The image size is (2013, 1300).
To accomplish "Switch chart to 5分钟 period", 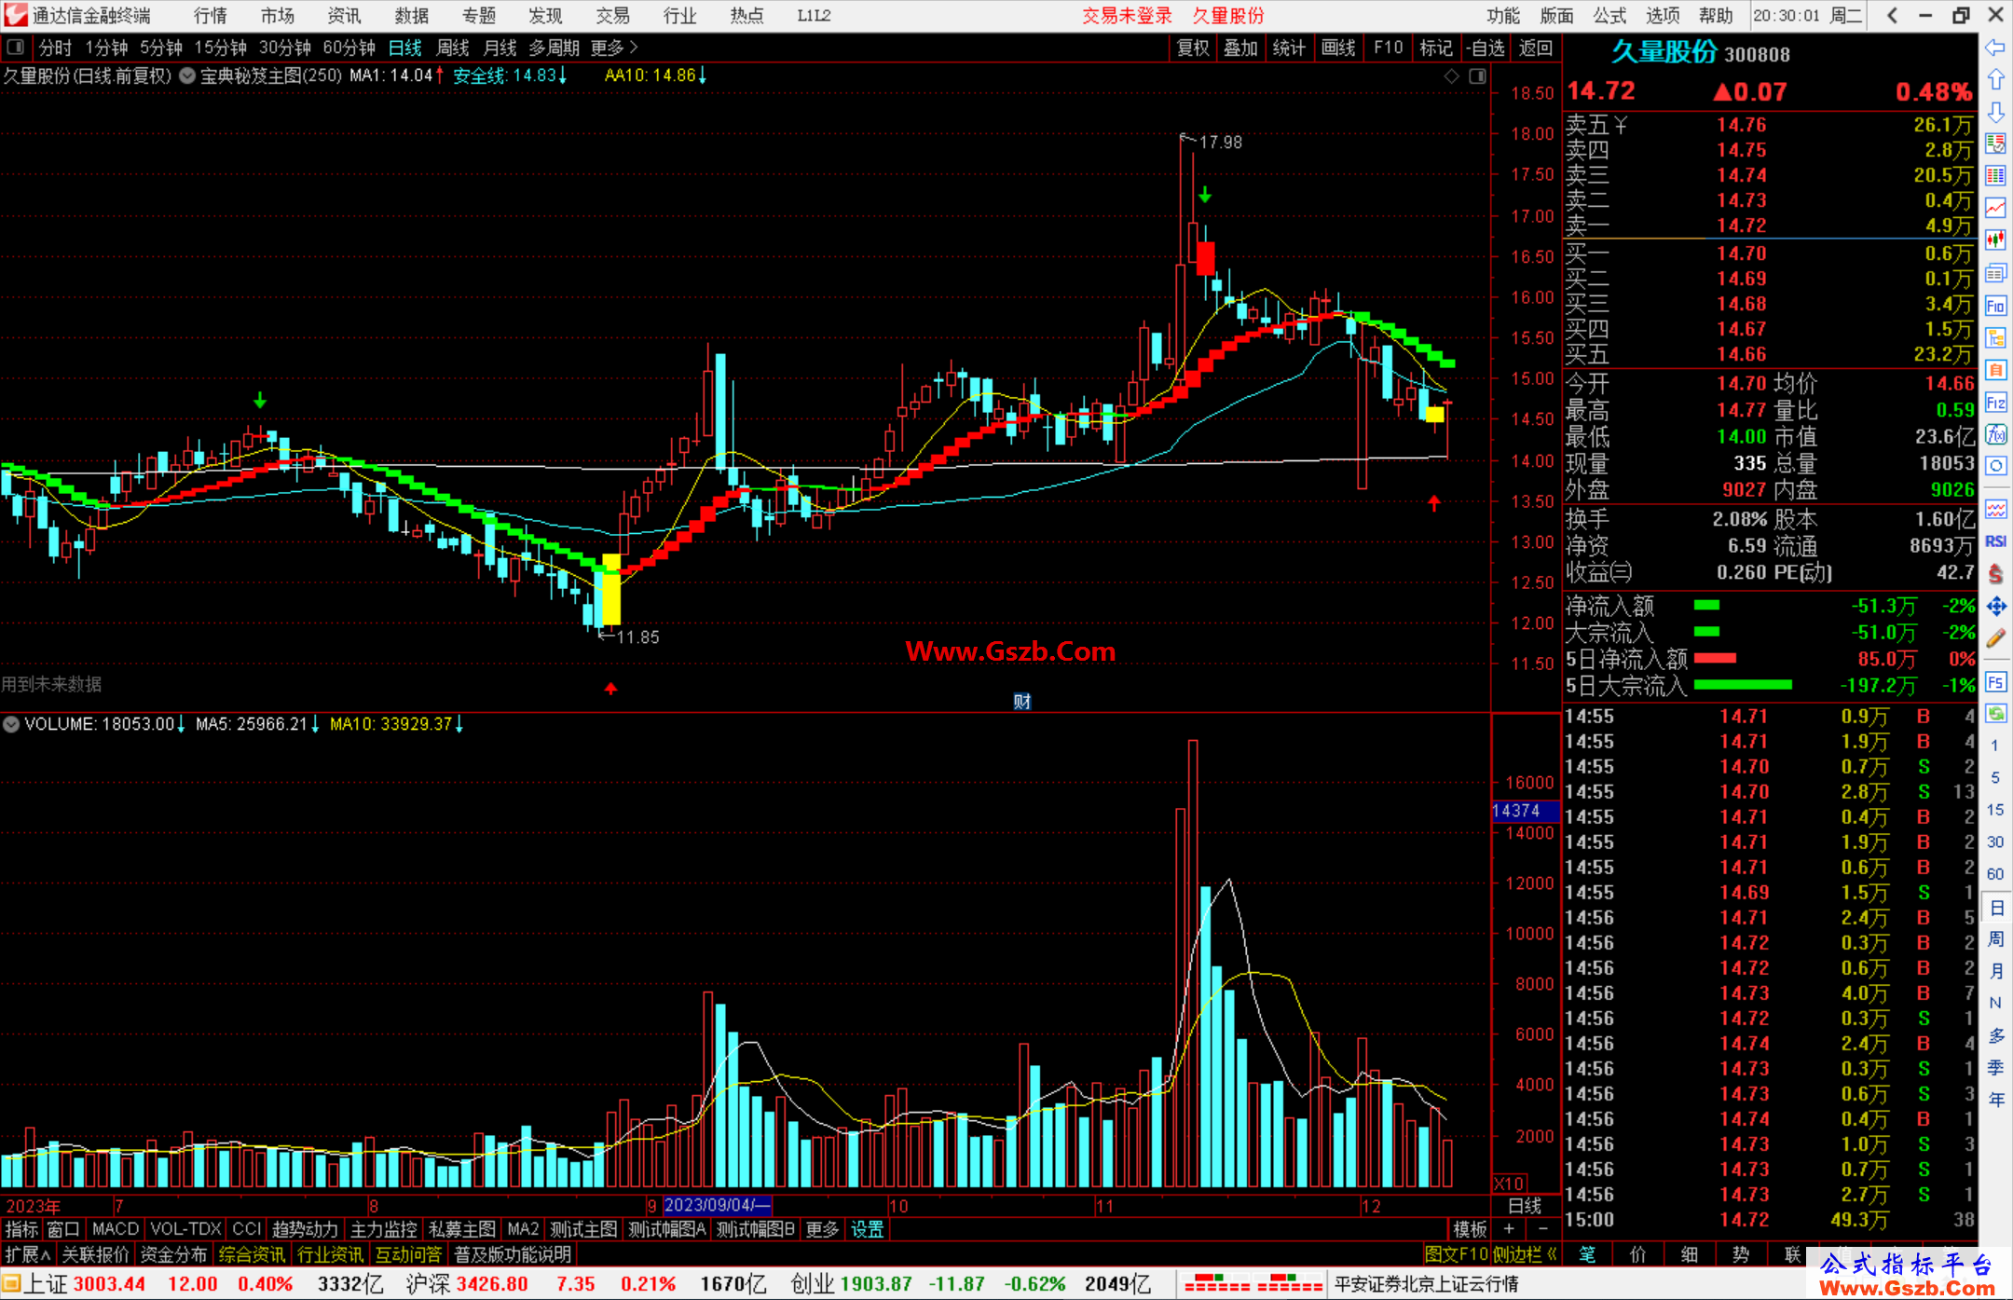I will click(161, 48).
